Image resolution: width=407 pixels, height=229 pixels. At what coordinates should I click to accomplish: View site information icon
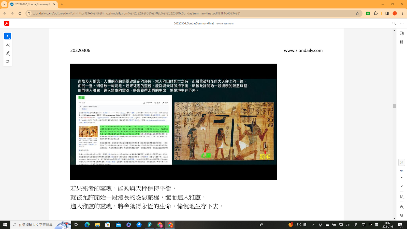[x=29, y=13]
